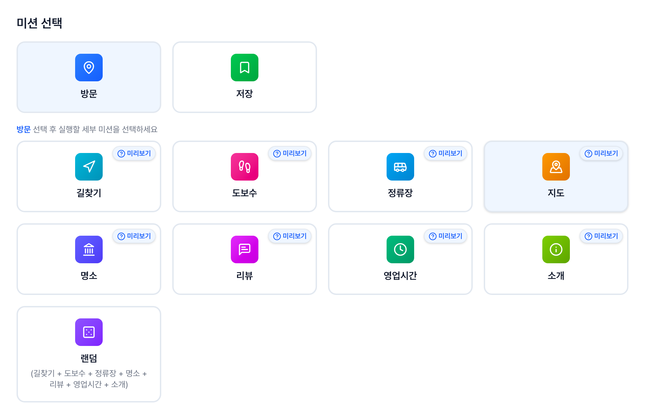This screenshot has width=645, height=419.
Task: Click the 길찾기 card label
Action: pyautogui.click(x=89, y=193)
